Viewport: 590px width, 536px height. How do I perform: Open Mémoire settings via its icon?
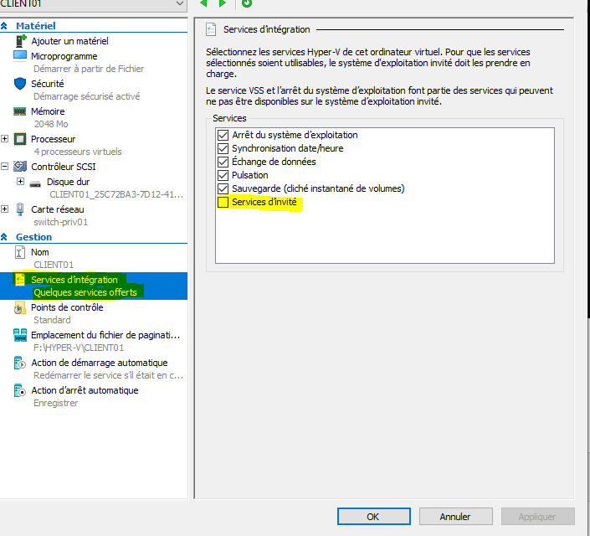tap(20, 111)
